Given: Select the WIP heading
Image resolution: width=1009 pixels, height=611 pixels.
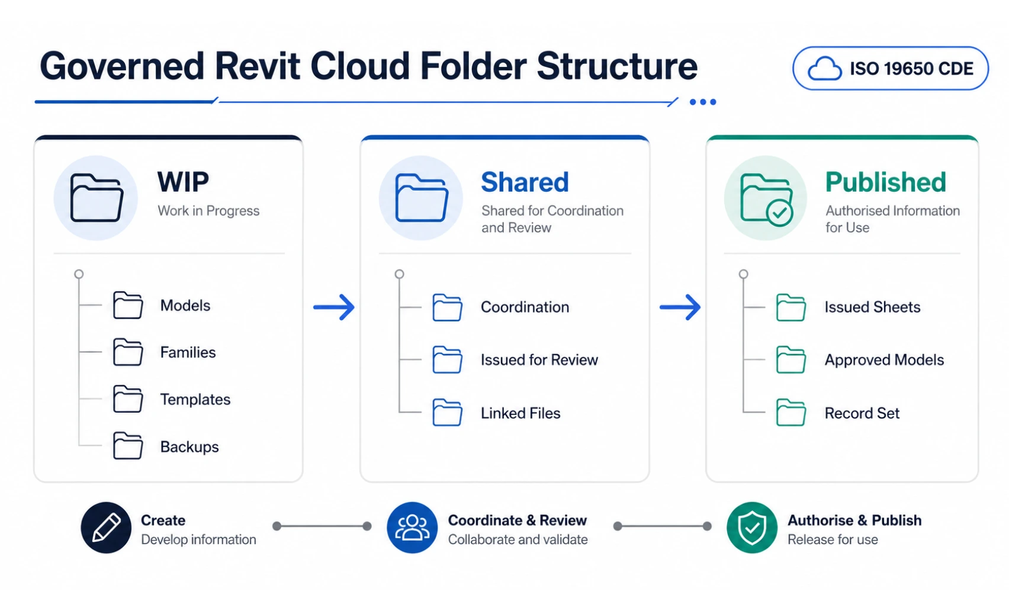Looking at the screenshot, I should click(183, 182).
